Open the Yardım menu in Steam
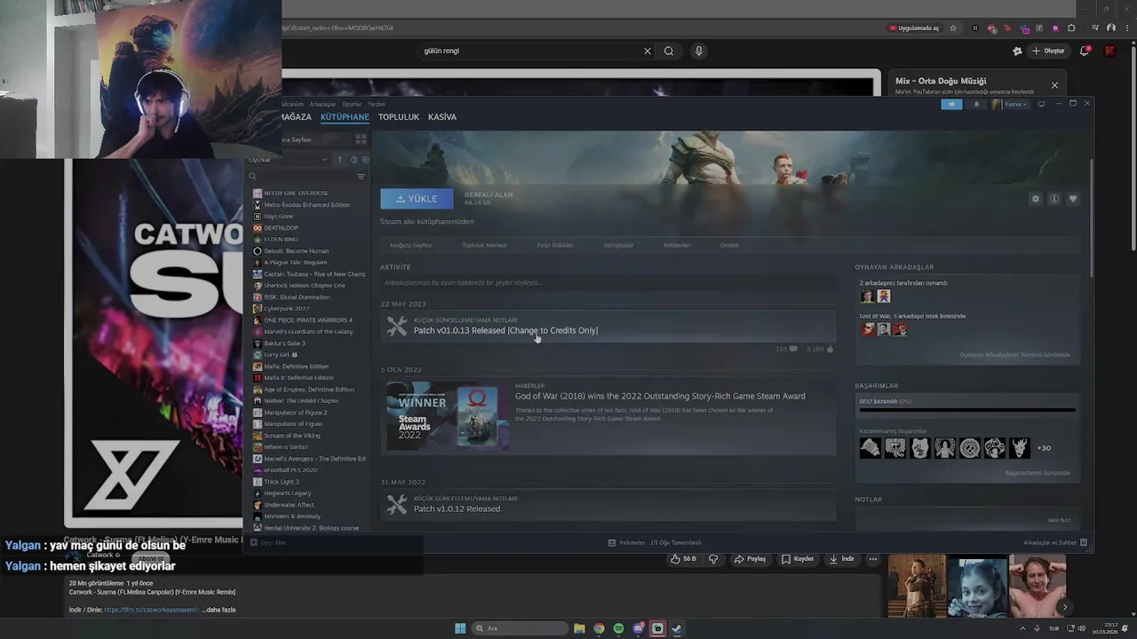 pos(377,104)
